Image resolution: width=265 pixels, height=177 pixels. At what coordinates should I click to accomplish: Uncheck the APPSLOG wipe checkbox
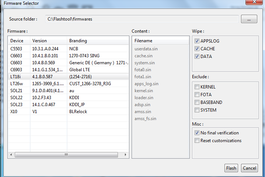[197, 41]
